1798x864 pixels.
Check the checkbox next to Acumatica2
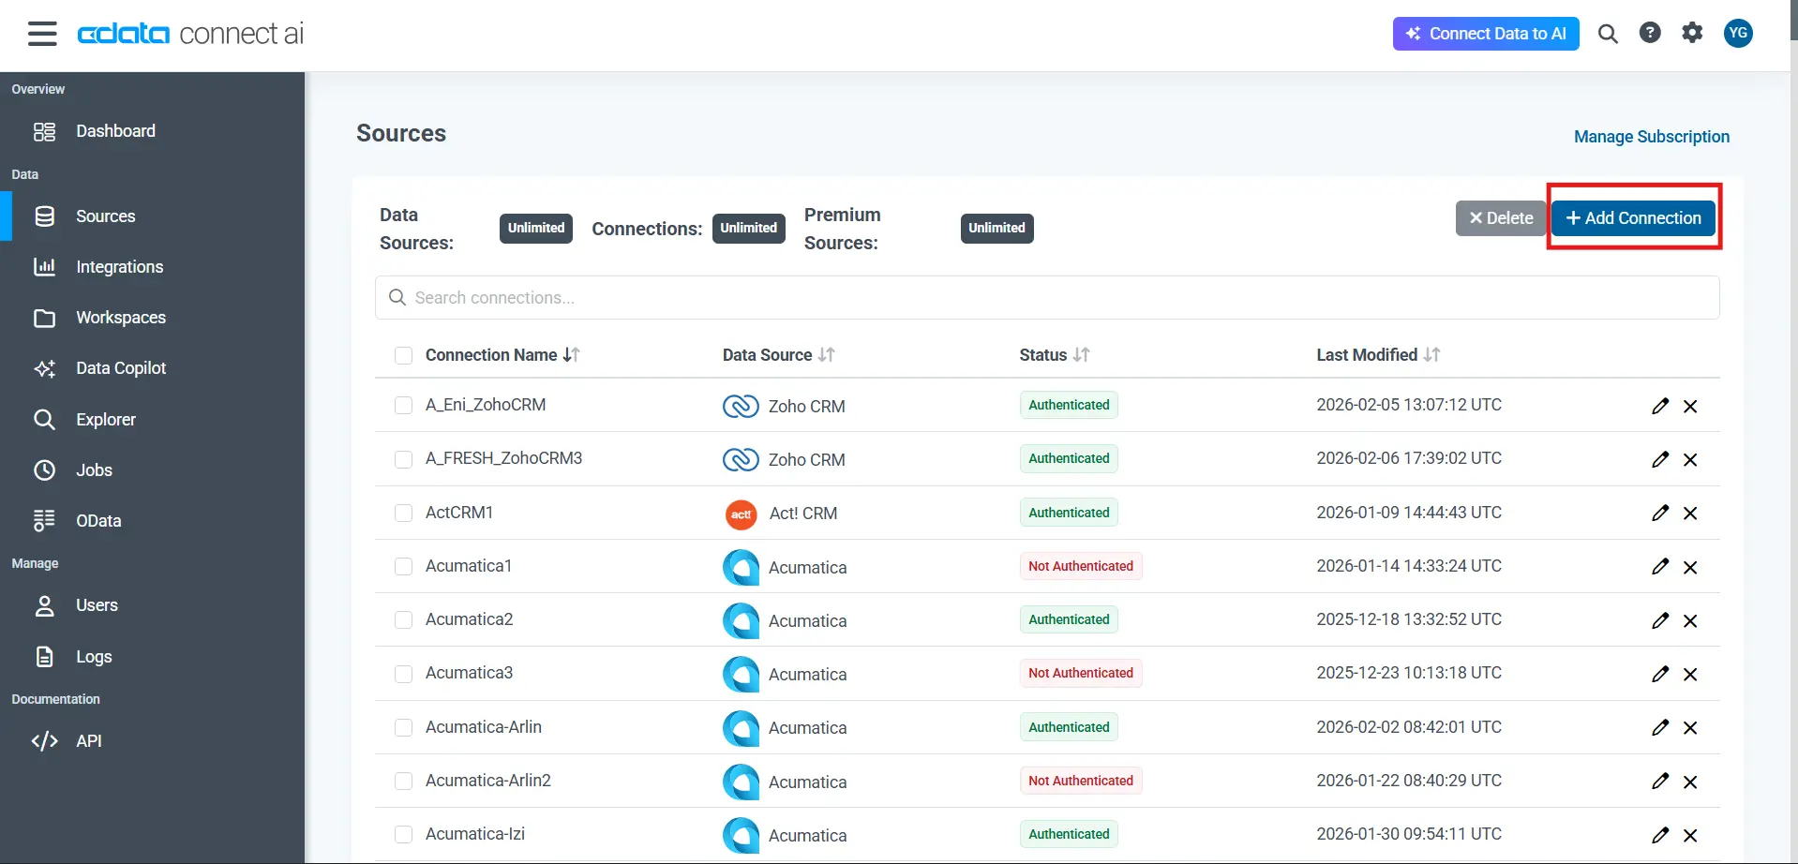coord(404,620)
